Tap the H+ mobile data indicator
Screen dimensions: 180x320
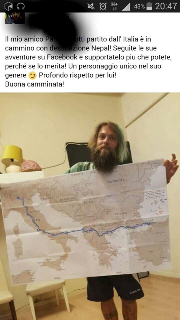(114, 6)
